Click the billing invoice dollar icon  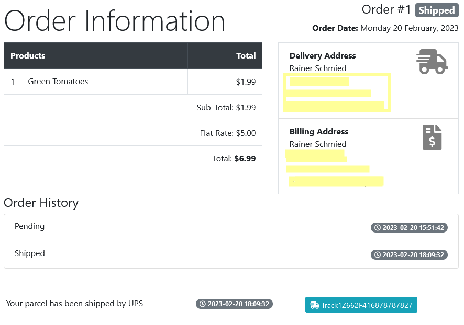point(432,137)
